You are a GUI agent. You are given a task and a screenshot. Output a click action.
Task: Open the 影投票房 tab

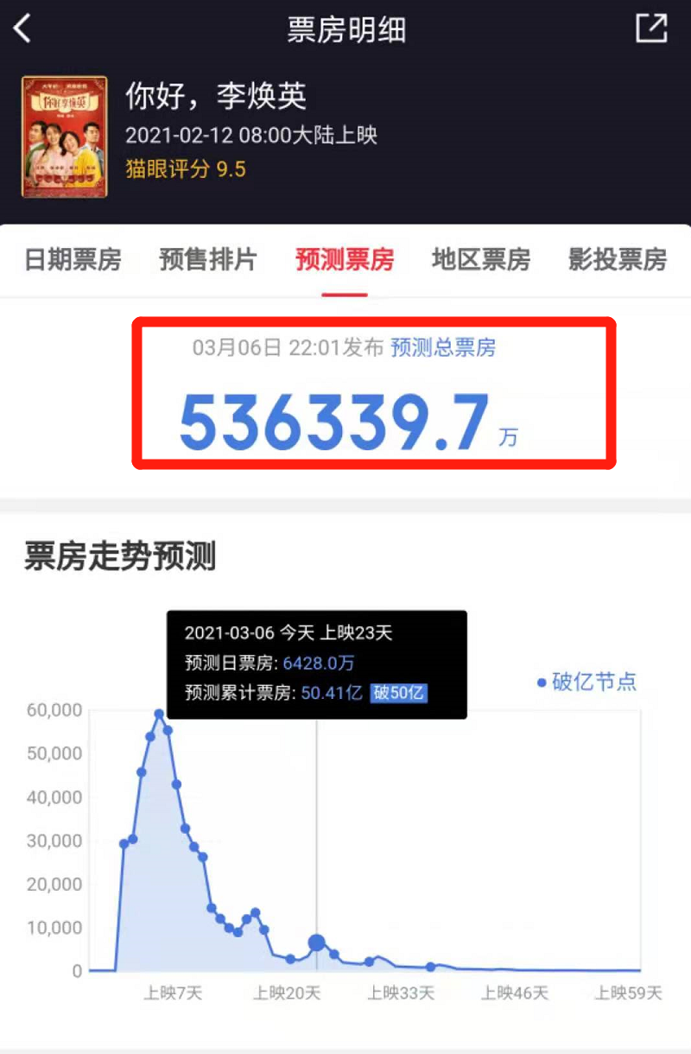click(618, 260)
